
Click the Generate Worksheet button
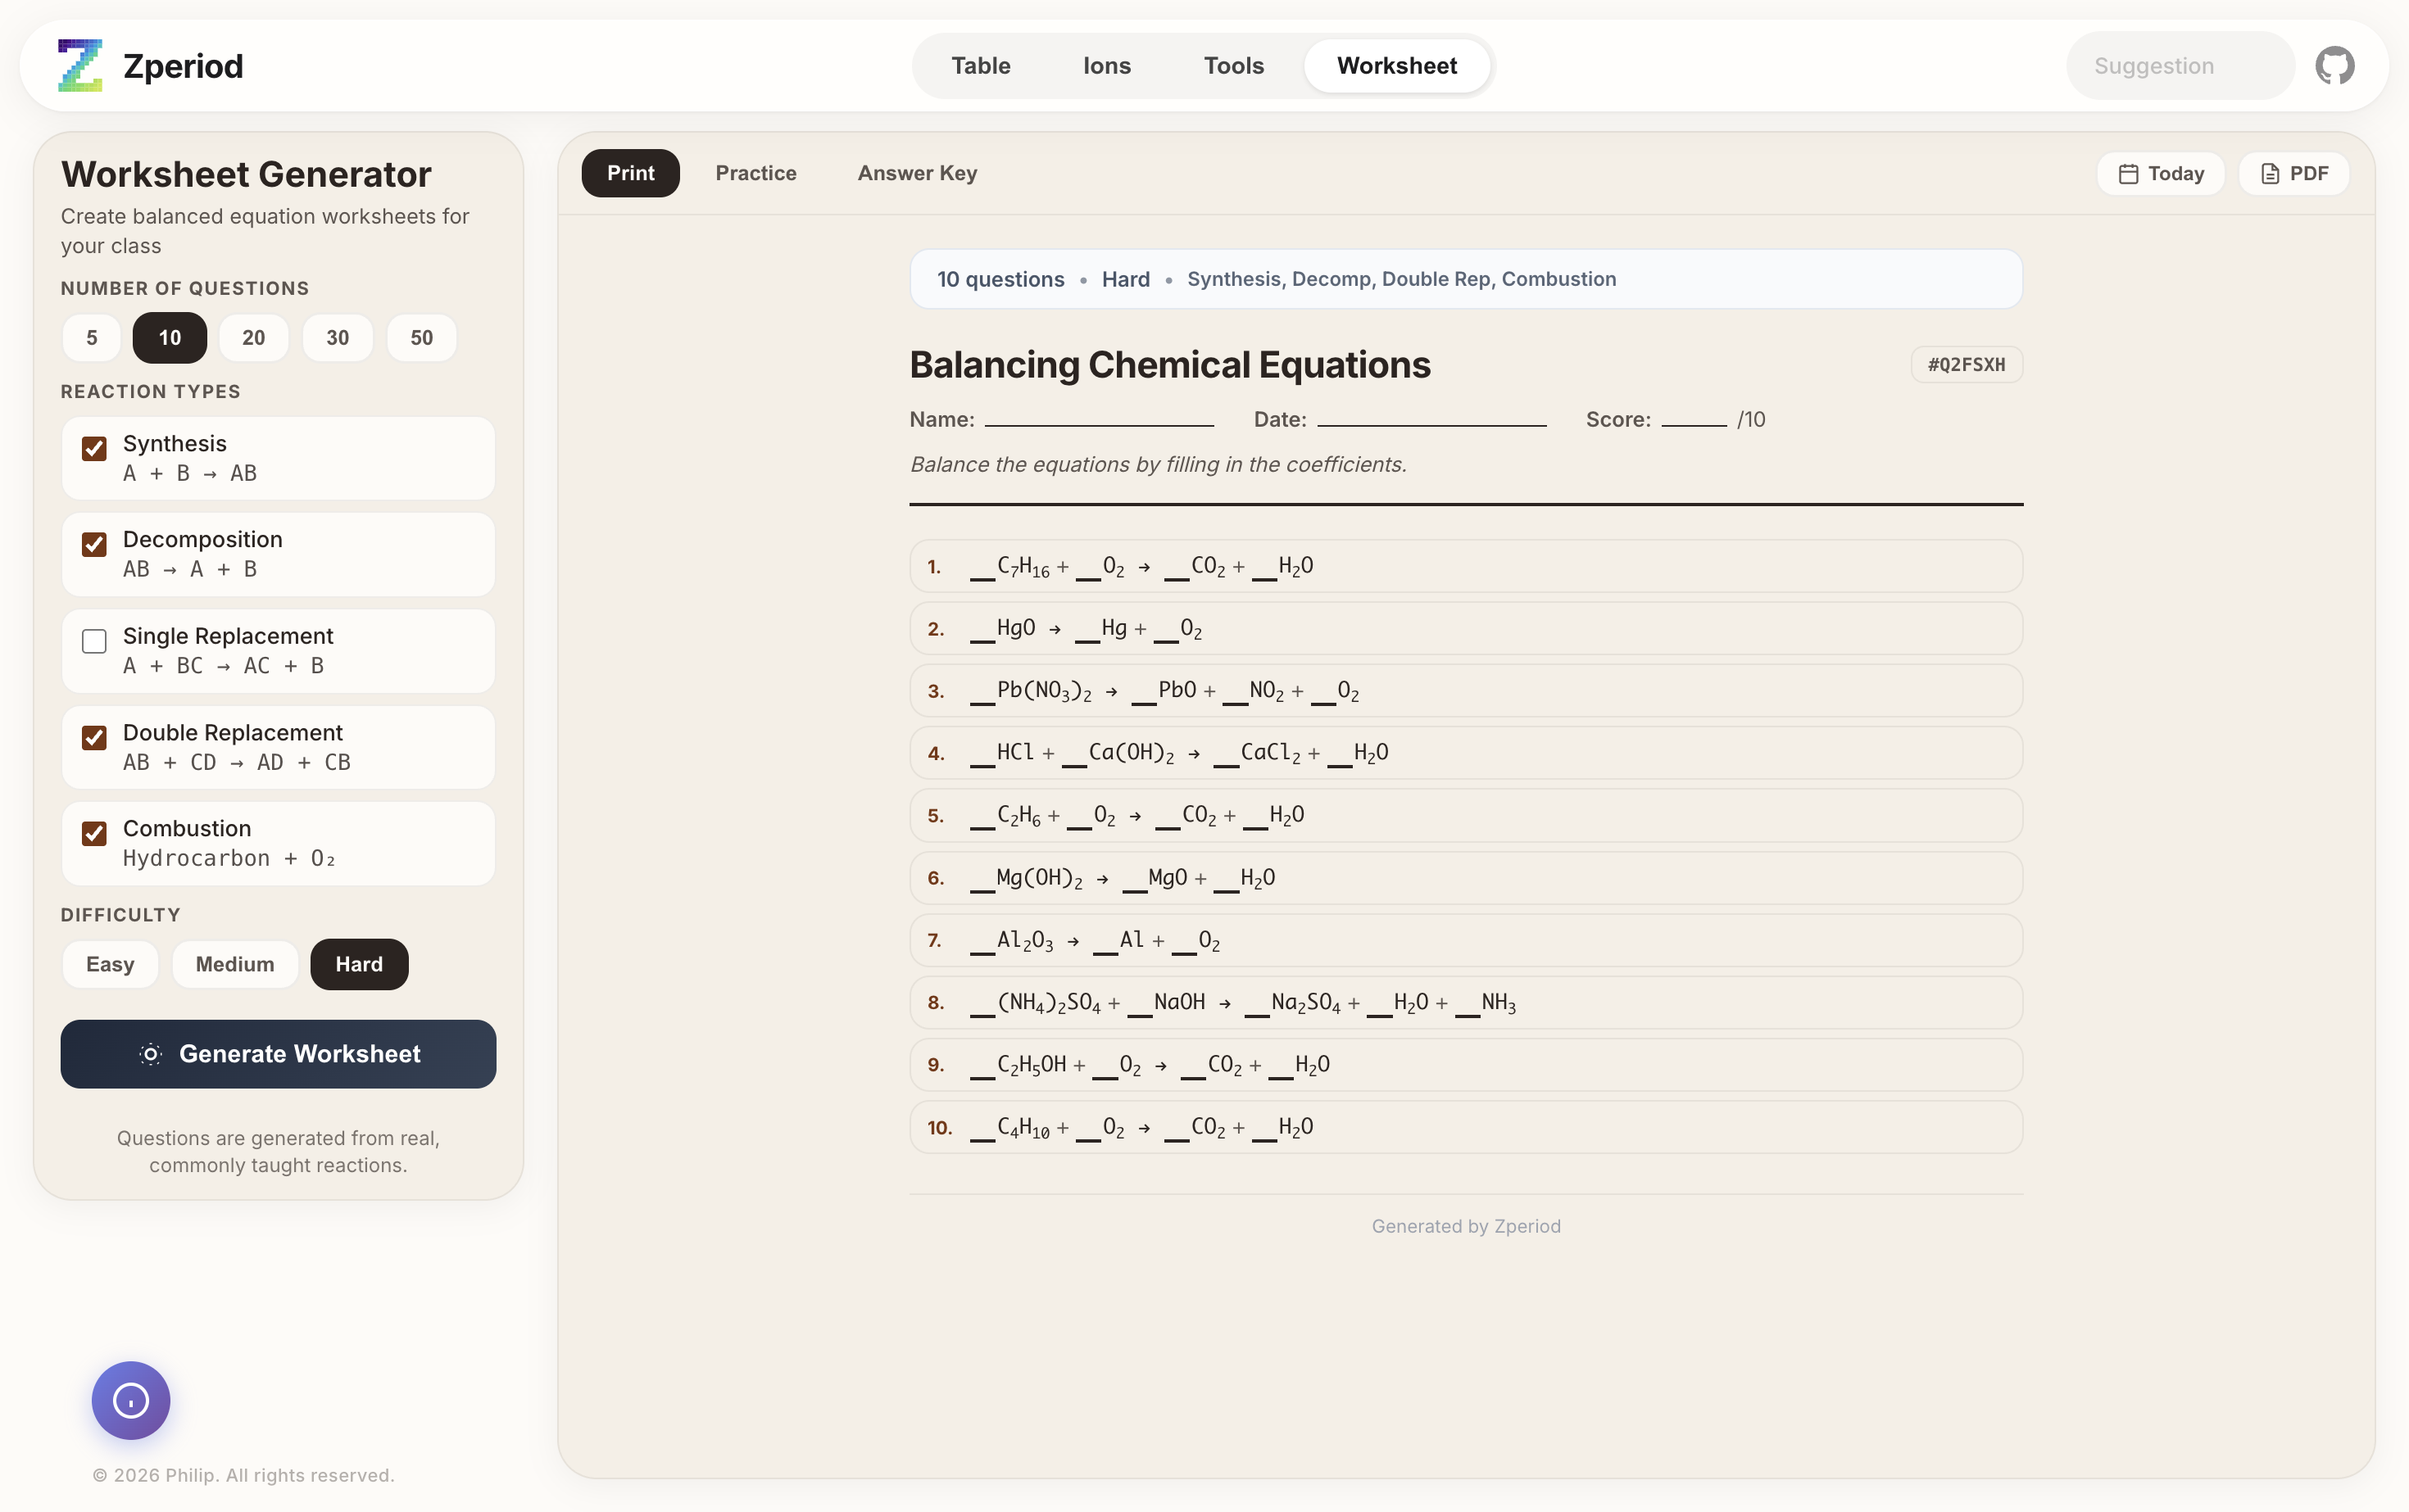coord(278,1054)
